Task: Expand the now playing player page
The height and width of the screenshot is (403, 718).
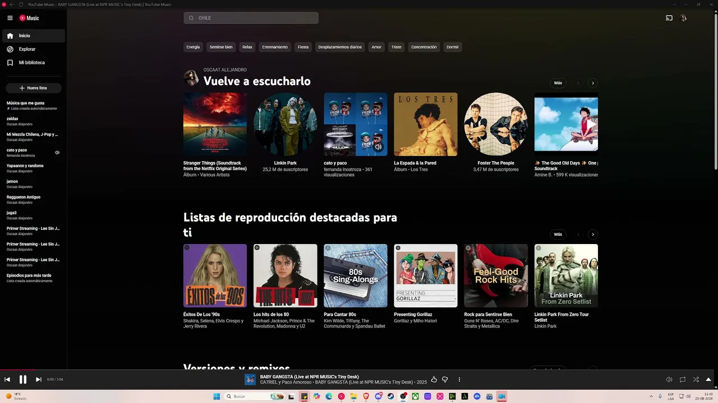Action: 708,379
